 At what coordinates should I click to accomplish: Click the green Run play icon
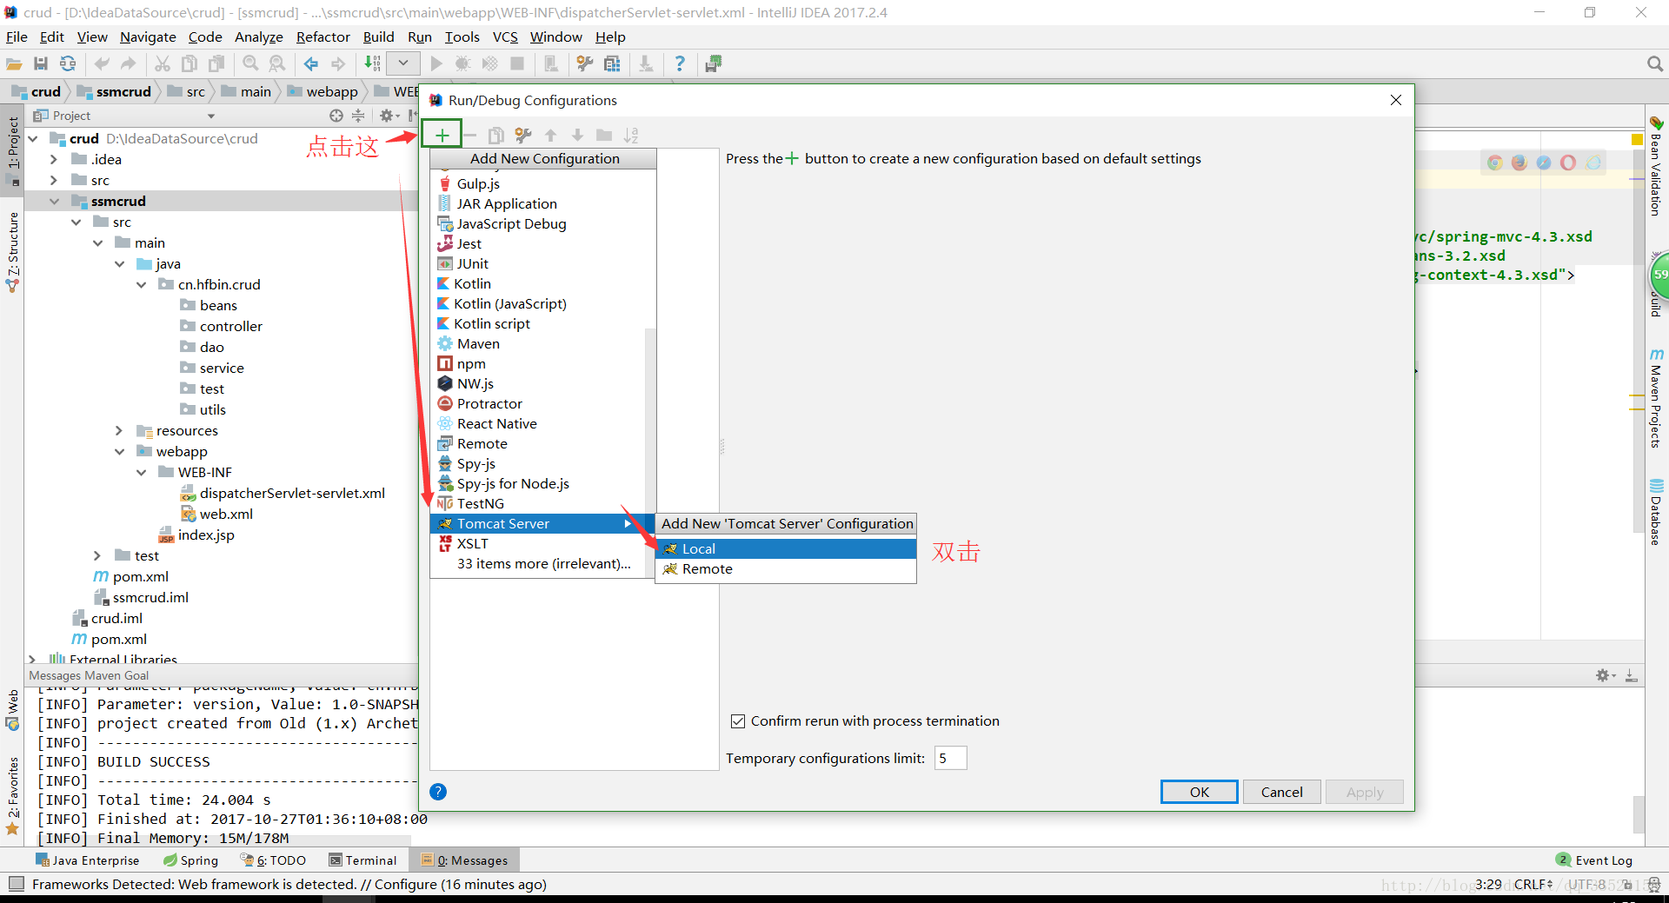436,63
